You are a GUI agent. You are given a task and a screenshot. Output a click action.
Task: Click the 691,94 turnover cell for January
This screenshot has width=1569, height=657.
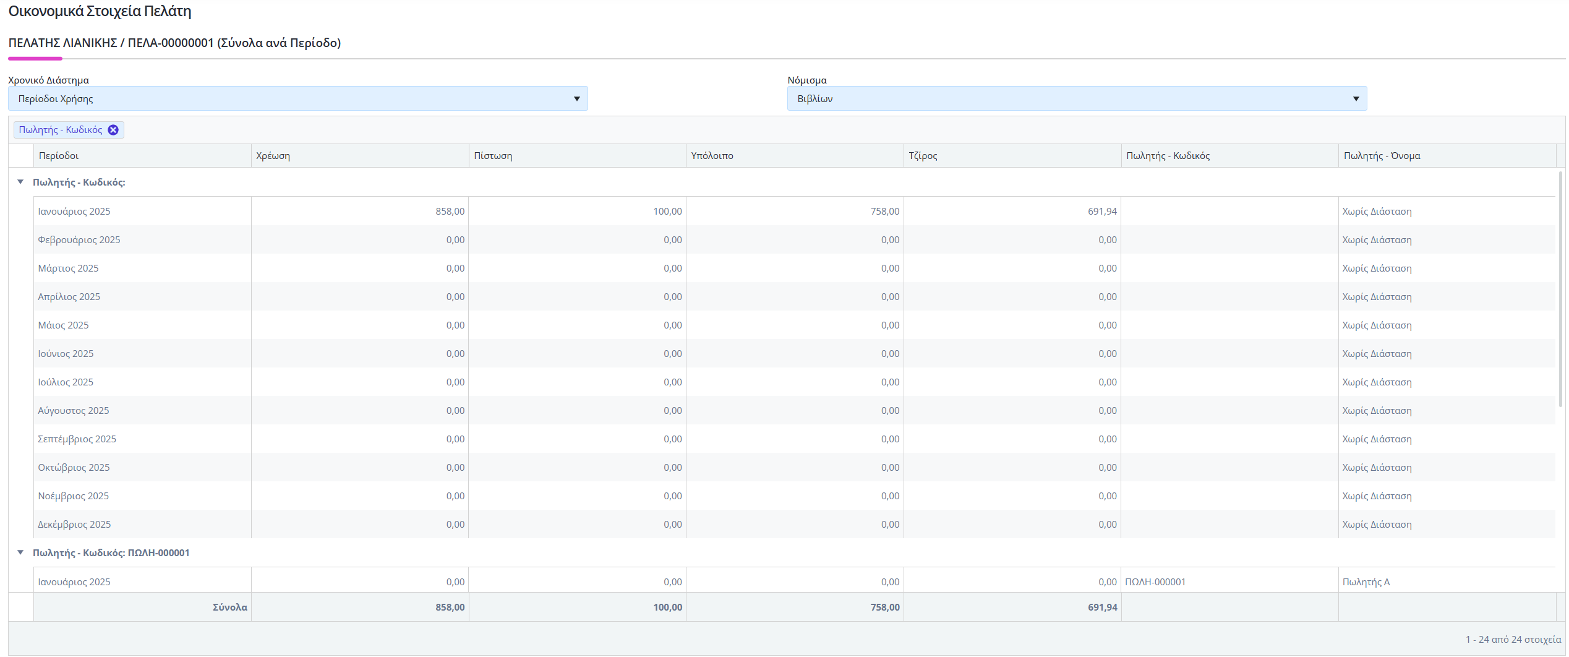(x=1012, y=212)
